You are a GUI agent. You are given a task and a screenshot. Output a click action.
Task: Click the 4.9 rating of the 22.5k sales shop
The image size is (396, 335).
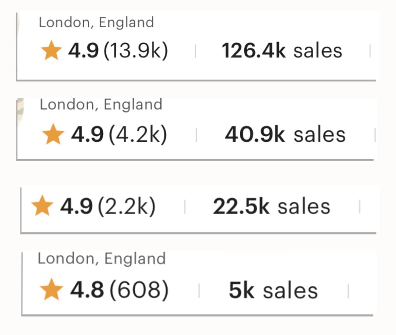tap(76, 207)
